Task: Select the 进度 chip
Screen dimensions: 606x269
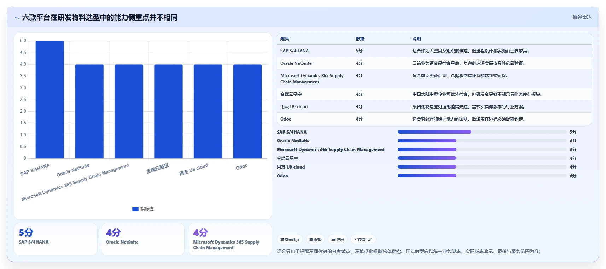Action: pos(338,239)
